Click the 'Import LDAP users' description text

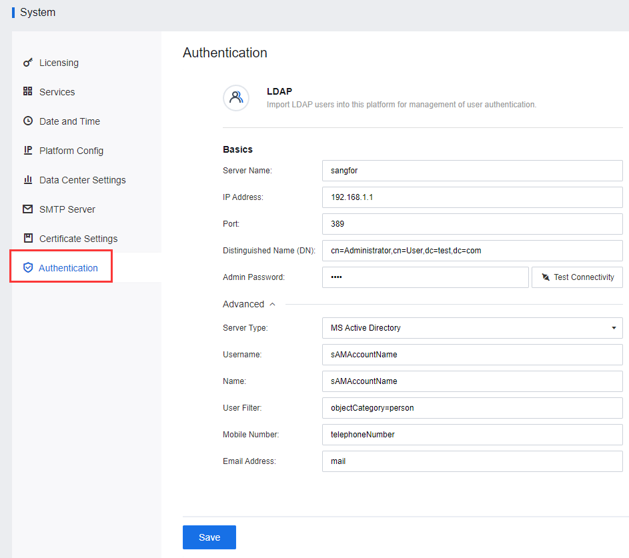pos(401,105)
